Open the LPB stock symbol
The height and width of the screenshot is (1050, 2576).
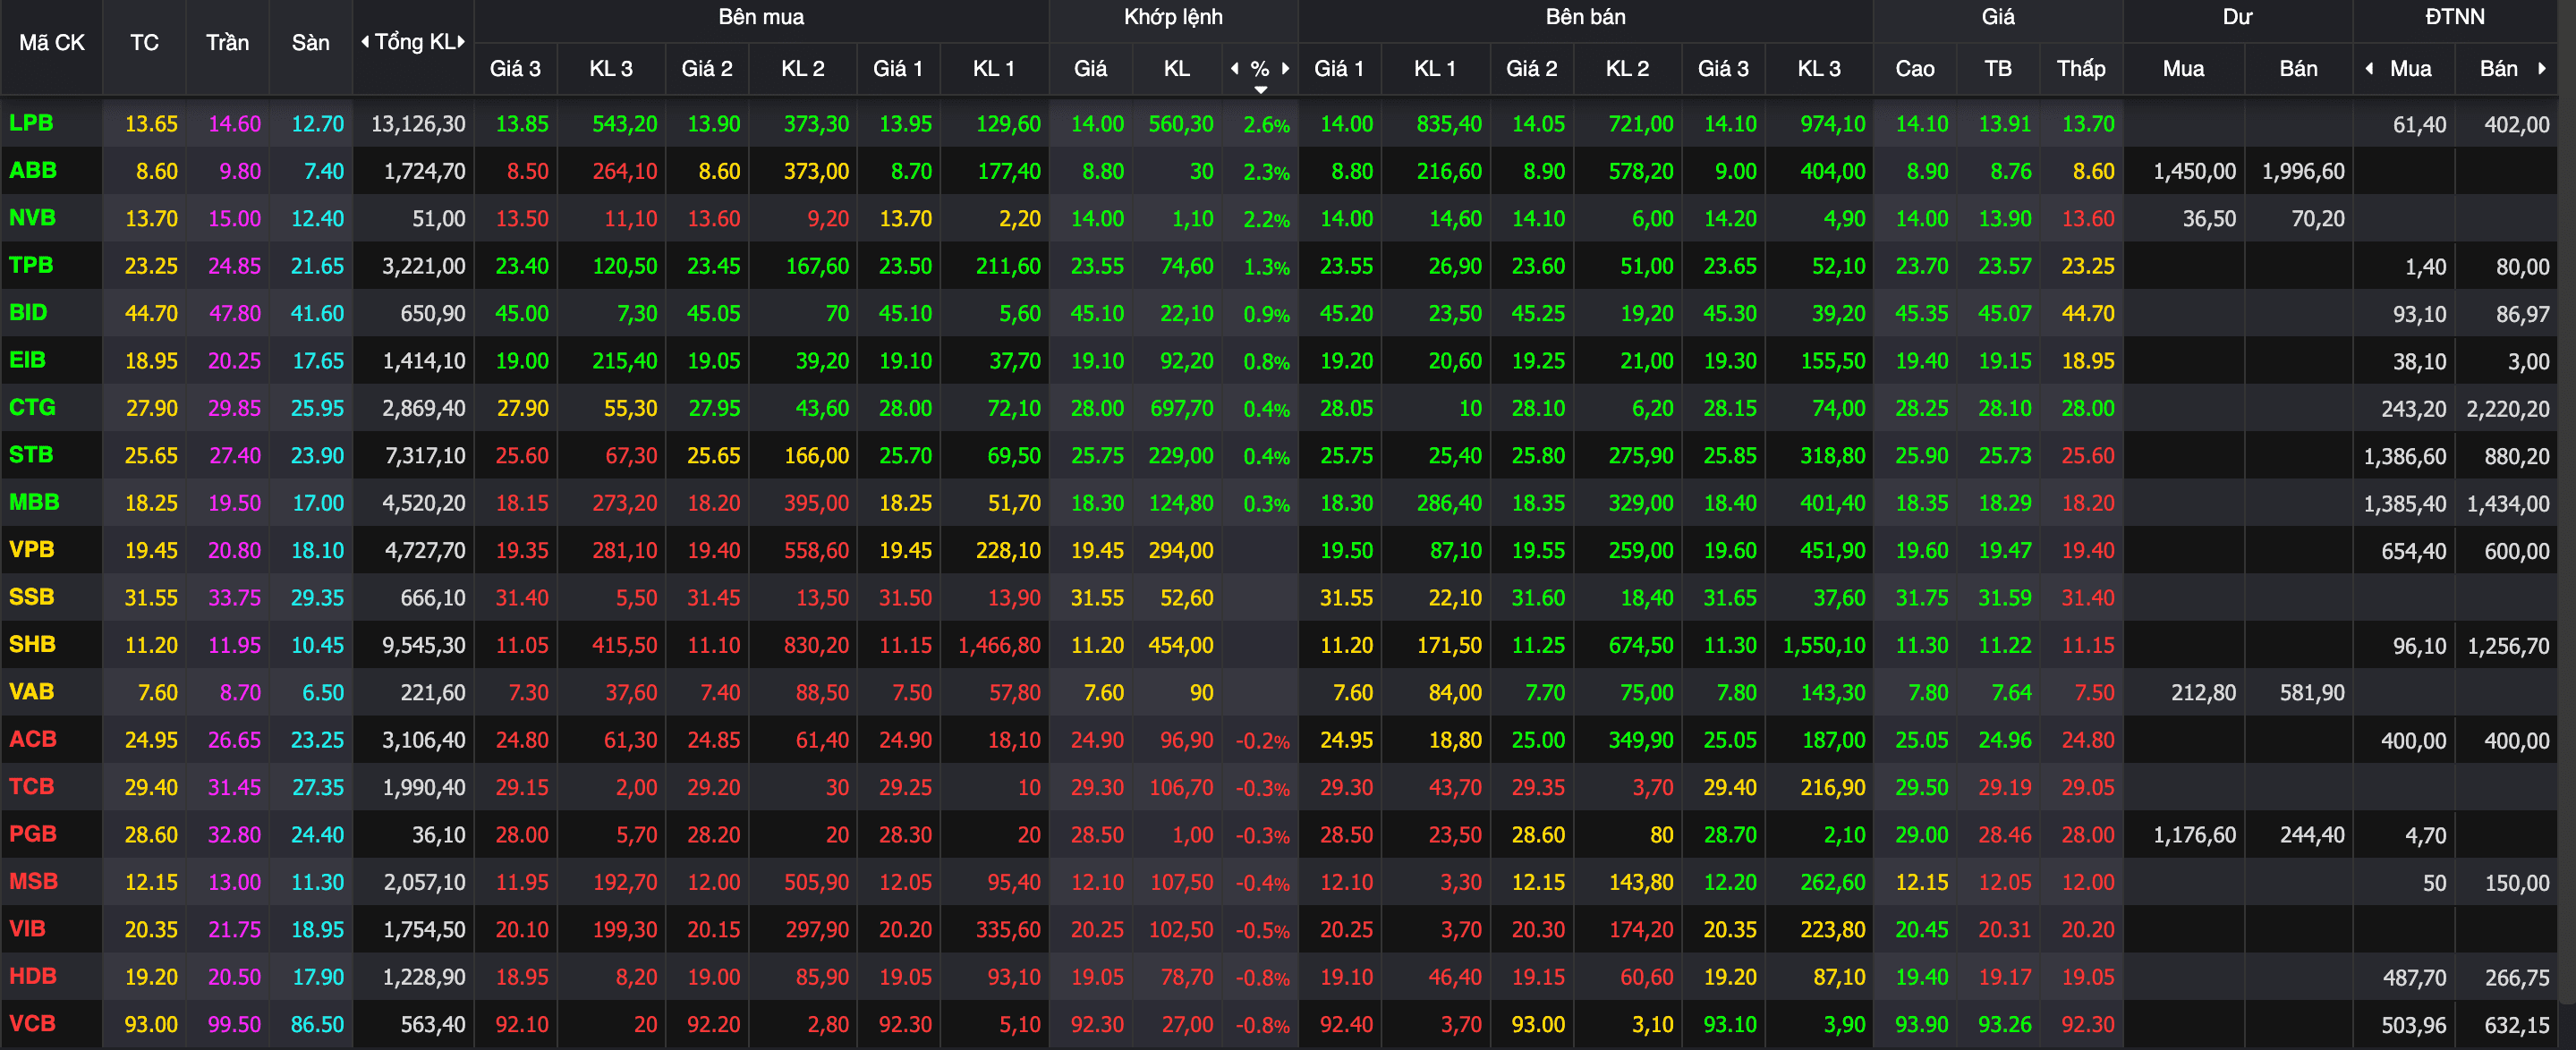coord(31,123)
